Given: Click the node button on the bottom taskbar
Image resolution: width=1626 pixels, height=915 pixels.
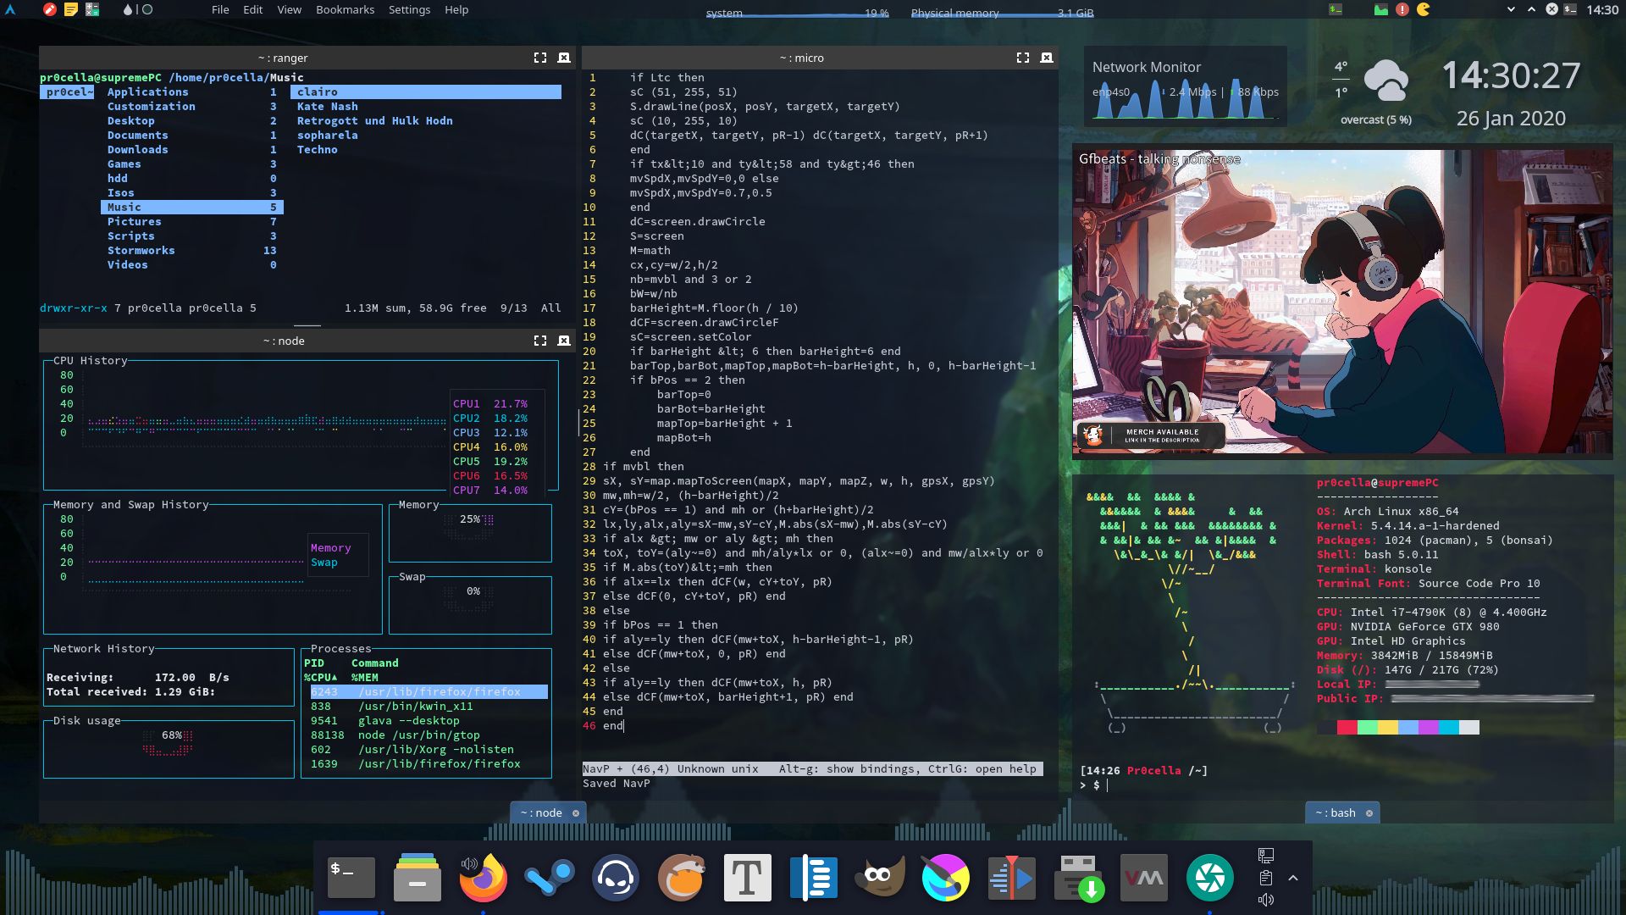Looking at the screenshot, I should pyautogui.click(x=542, y=812).
